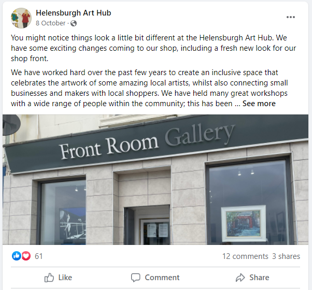The image size is (312, 290).
Task: Click the red heart reaction icon
Action: click(26, 256)
